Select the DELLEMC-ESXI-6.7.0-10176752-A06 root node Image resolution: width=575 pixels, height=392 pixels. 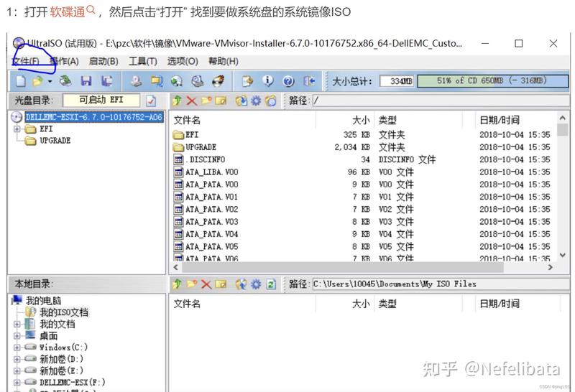94,117
